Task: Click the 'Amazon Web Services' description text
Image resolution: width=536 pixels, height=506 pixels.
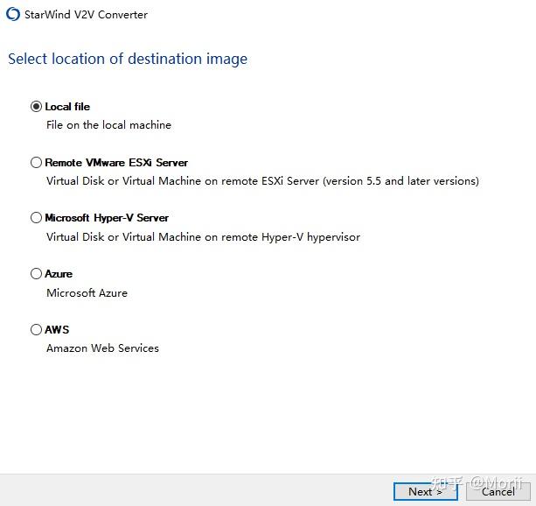Action: coord(102,348)
